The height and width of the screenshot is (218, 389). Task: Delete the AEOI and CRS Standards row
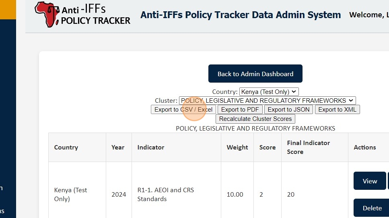pos(372,208)
